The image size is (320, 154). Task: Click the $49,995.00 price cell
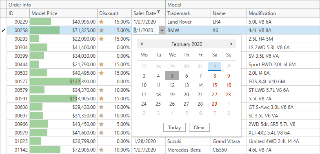click(x=64, y=22)
